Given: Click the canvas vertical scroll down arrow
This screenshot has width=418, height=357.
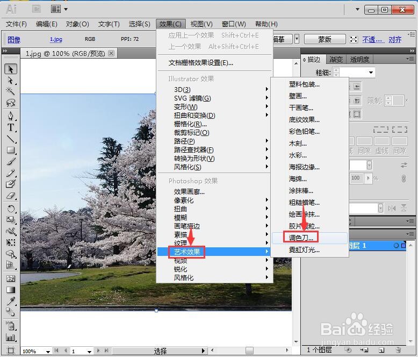Looking at the screenshot, I should pos(296,342).
